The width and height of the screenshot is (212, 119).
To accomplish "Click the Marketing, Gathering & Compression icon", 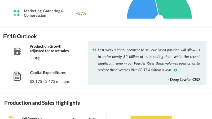I will point(16,13).
